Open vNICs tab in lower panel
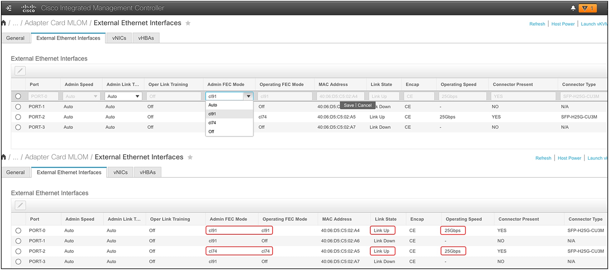Screen dimensions: 609x270 [120, 173]
